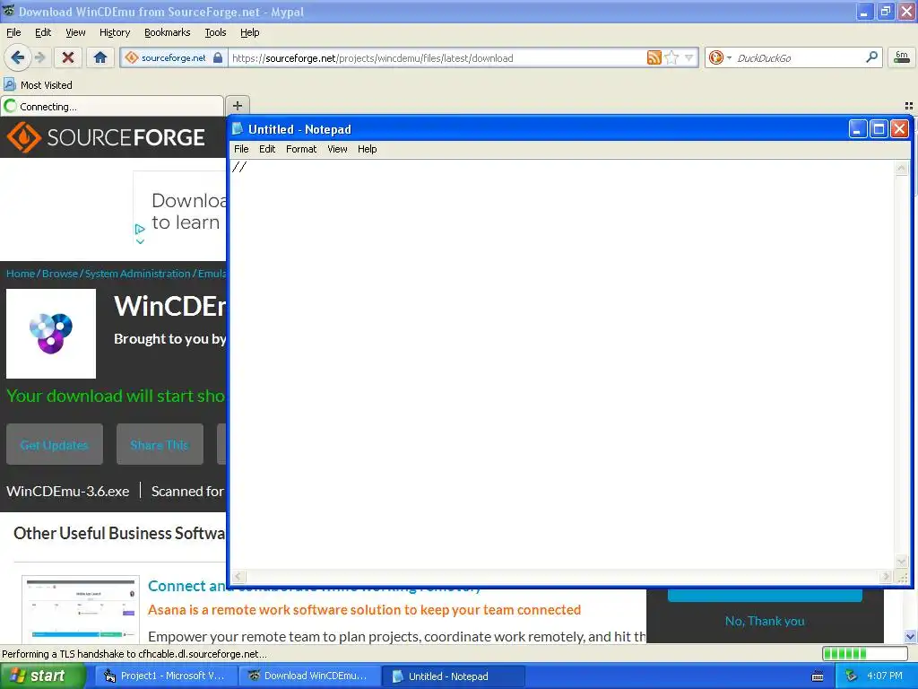Open the browser Bookmarks menu
Screen dimensions: 918x689
[x=167, y=32]
